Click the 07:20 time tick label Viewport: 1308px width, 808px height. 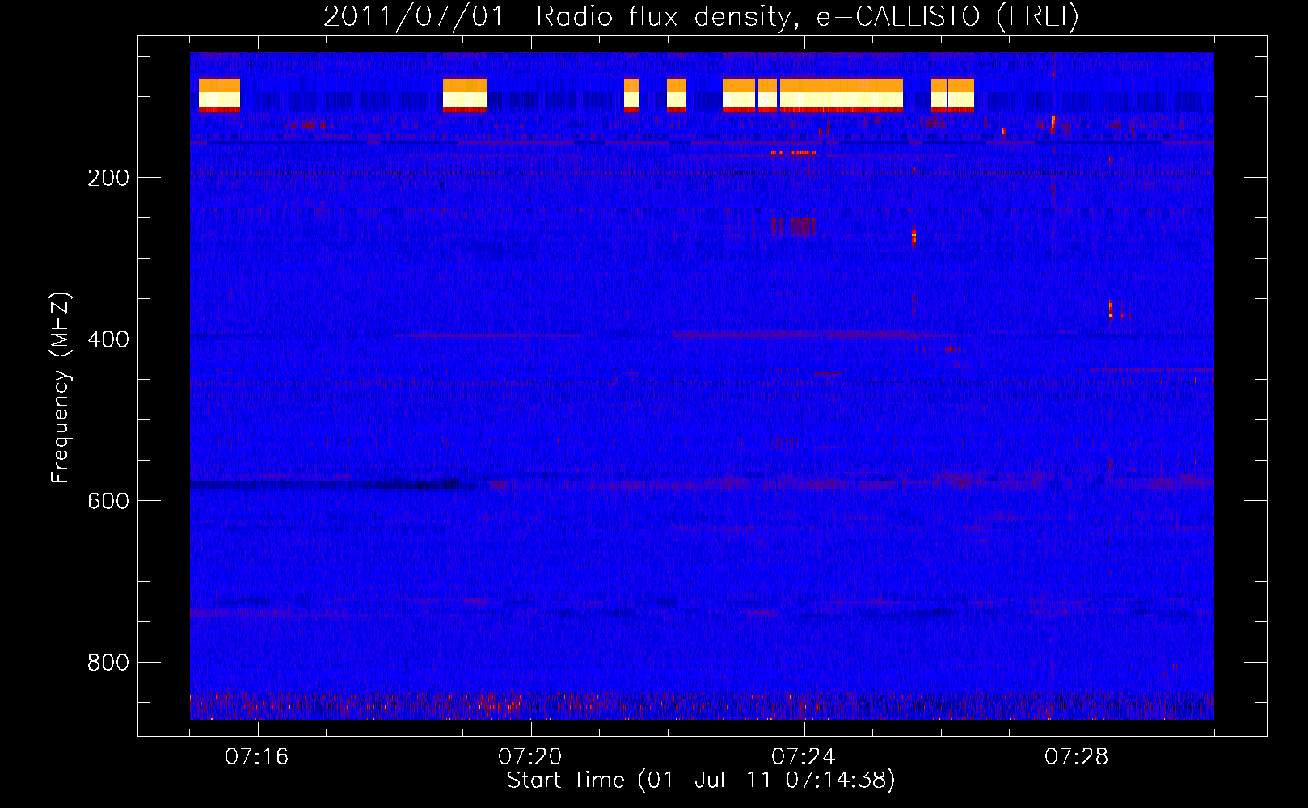(x=530, y=756)
